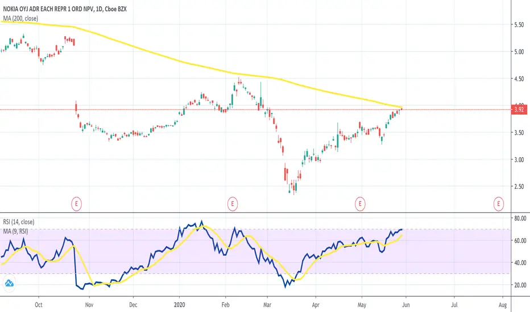This screenshot has height=312, width=530.
Task: Select the RSI (14, close) indicator label
Action: [x=19, y=222]
